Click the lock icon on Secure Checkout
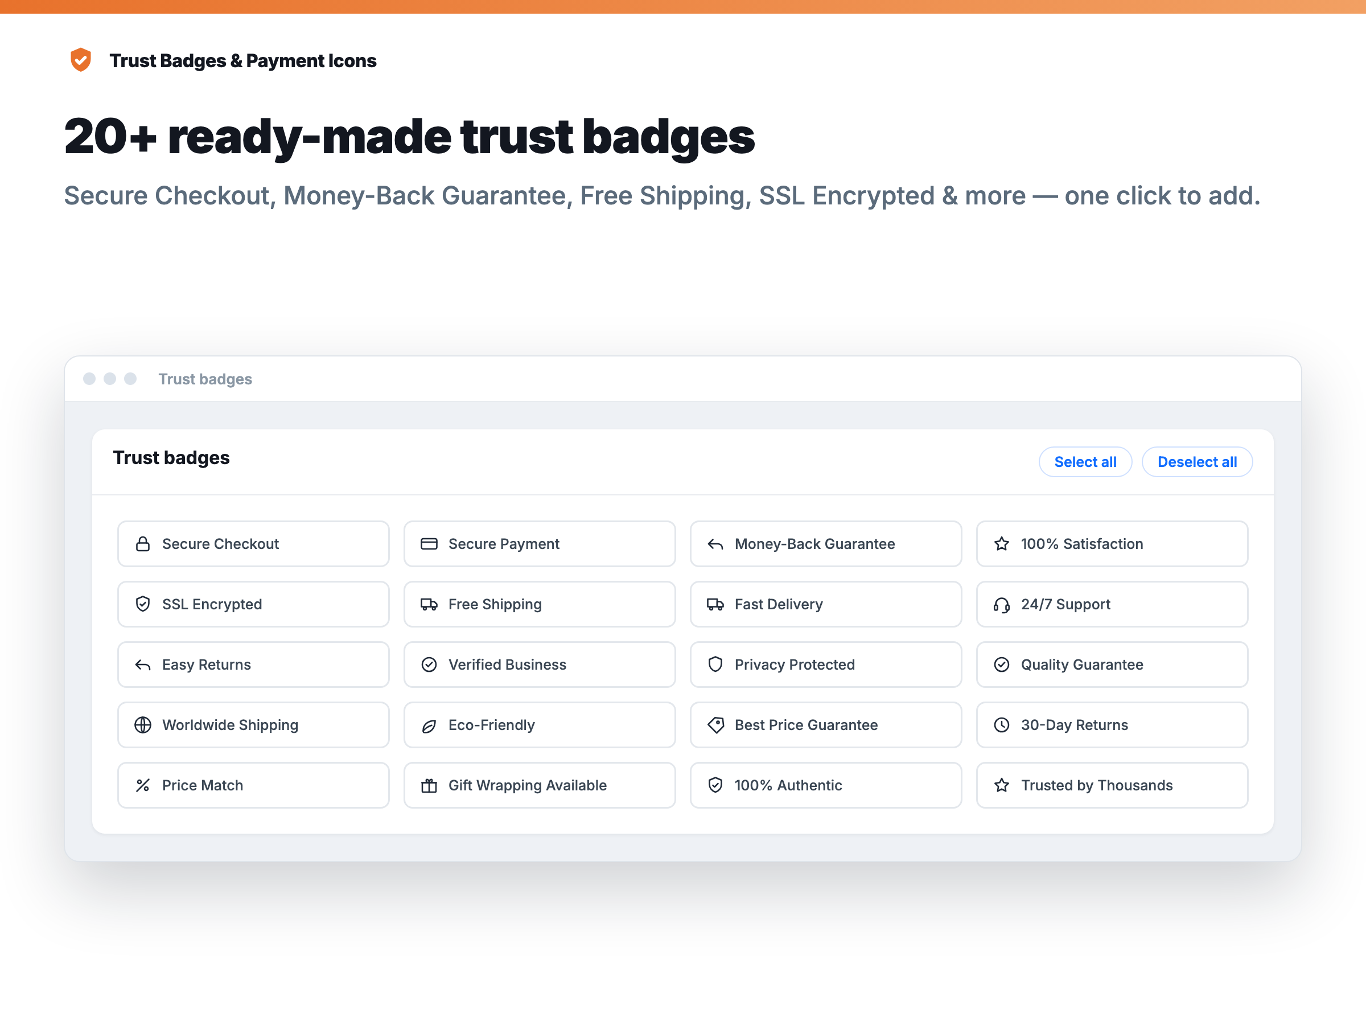 tap(143, 544)
